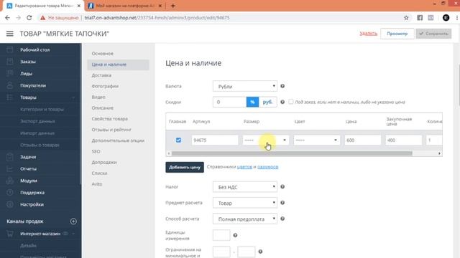Screen dimensions: 460x258
Task: Click the browser back arrow
Action: 8,18
